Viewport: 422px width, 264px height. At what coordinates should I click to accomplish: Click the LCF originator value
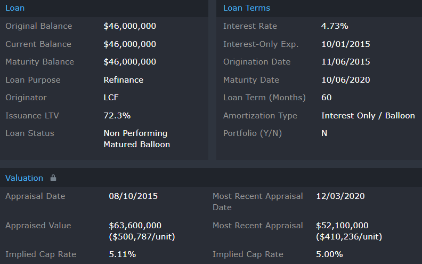point(111,98)
